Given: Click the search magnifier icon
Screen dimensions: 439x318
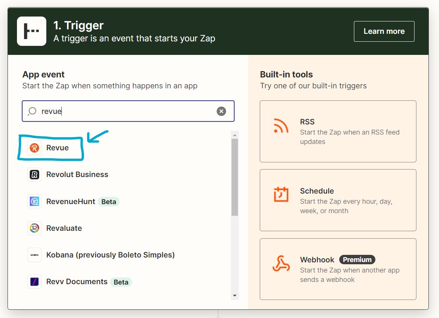Looking at the screenshot, I should coord(32,111).
